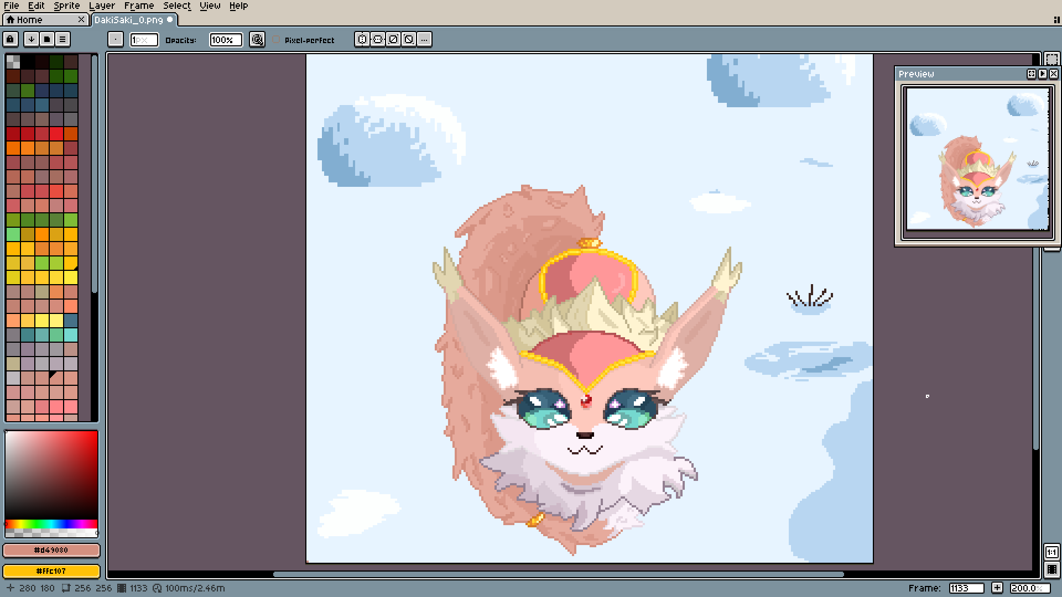Screen dimensions: 1062x597
Task: Open the Sprite menu
Action: [x=66, y=6]
